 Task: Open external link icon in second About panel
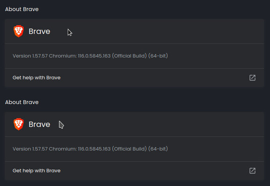pos(252,171)
